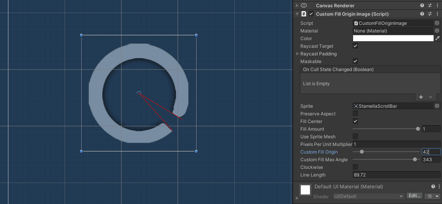
Task: Click the Custom Fill Origin label
Action: click(x=319, y=152)
